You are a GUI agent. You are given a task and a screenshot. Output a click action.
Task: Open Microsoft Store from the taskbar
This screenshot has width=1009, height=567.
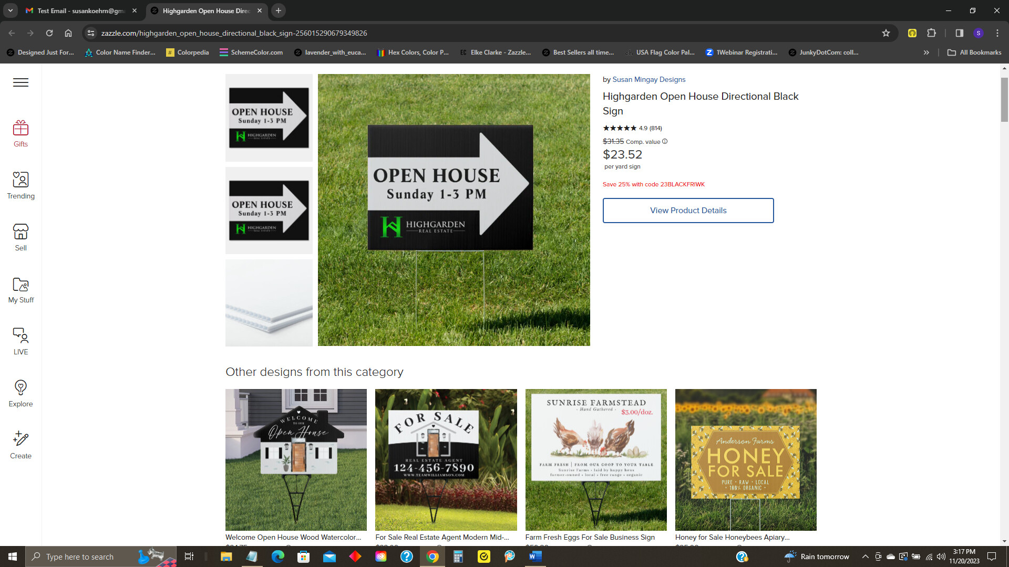[303, 556]
